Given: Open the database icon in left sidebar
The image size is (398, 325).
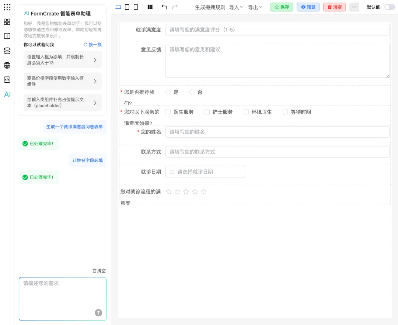Looking at the screenshot, I should pyautogui.click(x=7, y=51).
